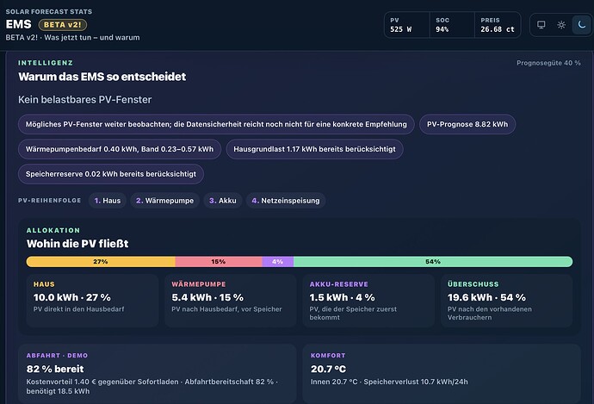The width and height of the screenshot is (594, 404).
Task: Click Prognosegüte 40 % label
Action: (x=548, y=63)
